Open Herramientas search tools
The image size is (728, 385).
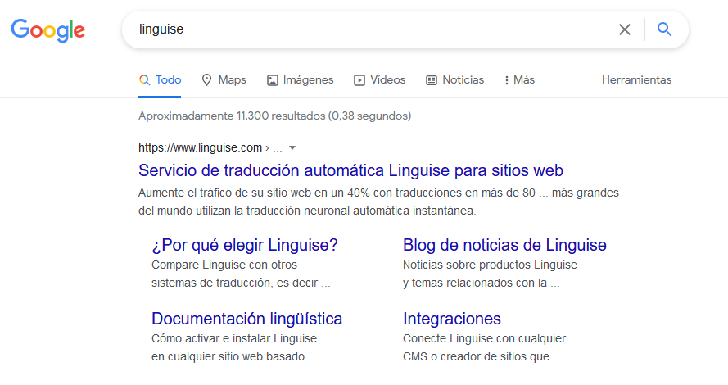(x=636, y=80)
